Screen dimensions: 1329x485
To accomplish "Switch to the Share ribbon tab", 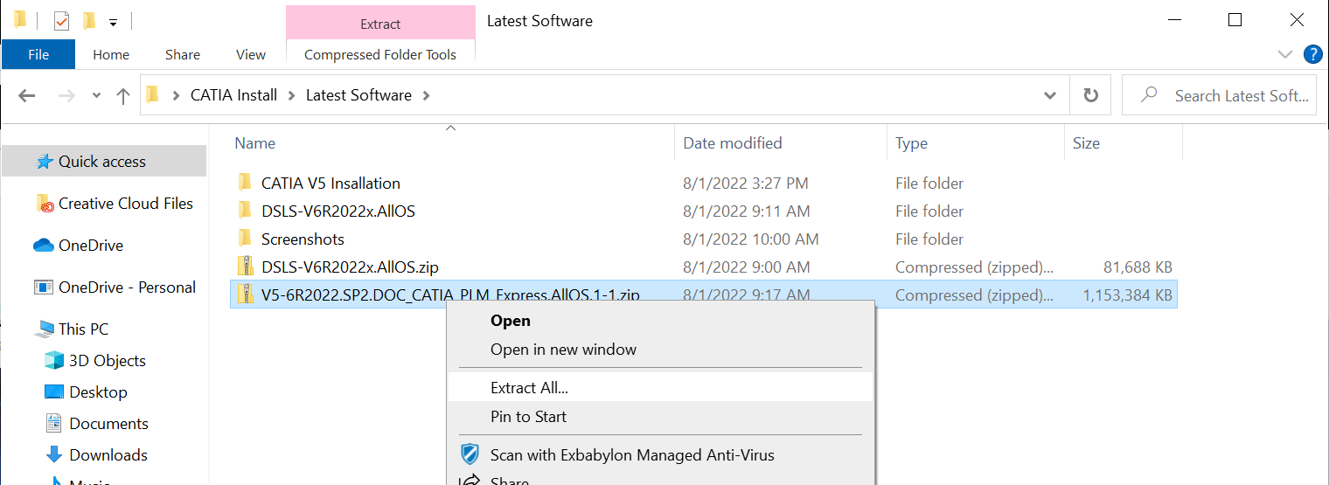I will tap(183, 54).
